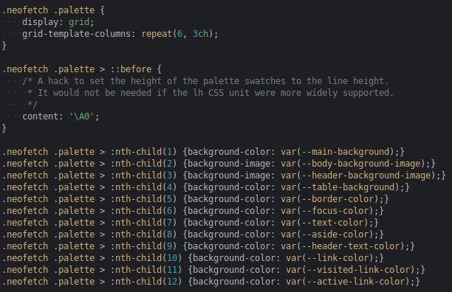Click the nth-child(9) rule with --header-text-color

click(x=208, y=246)
